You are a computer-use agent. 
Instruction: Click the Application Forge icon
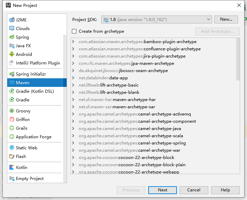tap(12, 137)
